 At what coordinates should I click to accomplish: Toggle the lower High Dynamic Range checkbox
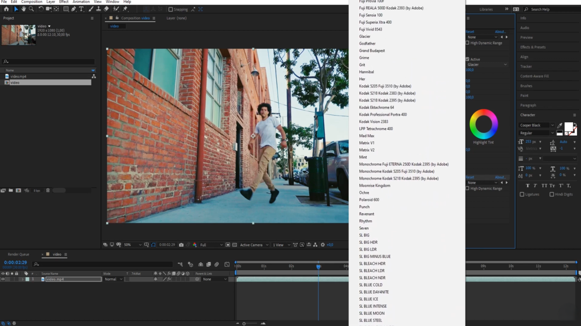coord(467,189)
